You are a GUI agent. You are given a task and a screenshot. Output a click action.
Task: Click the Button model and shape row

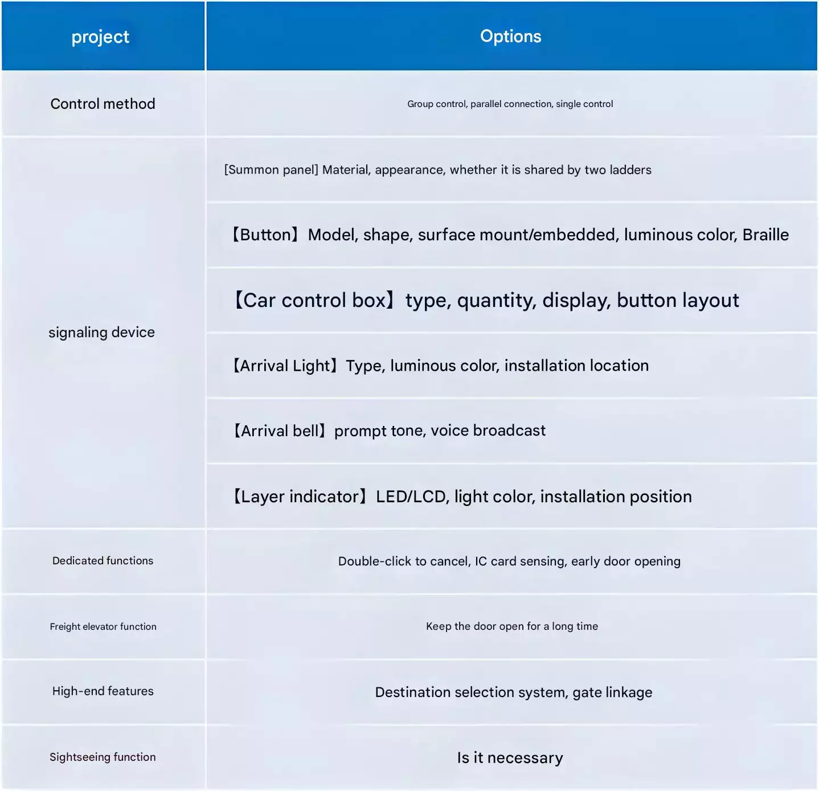pyautogui.click(x=511, y=235)
